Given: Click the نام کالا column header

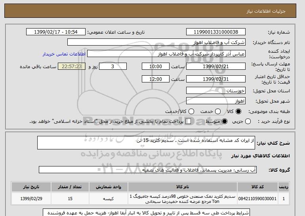Looking at the screenshot, I should [183, 187].
